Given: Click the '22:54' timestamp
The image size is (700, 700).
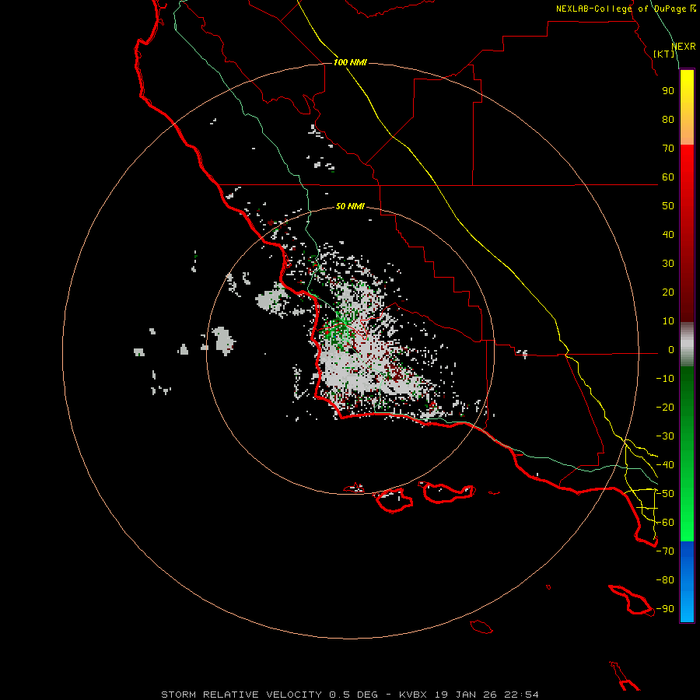Looking at the screenshot, I should click(x=521, y=695).
